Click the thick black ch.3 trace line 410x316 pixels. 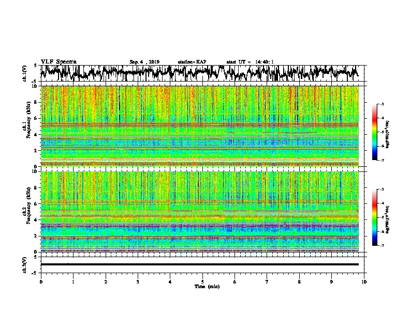pyautogui.click(x=200, y=264)
